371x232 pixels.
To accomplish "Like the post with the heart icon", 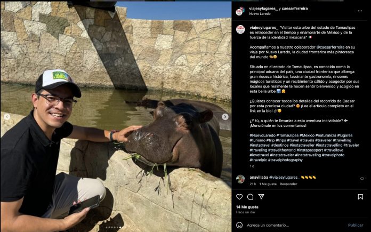I will 239,197.
